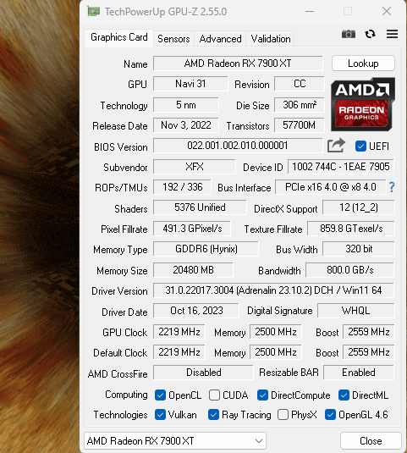Click the GPU field showing Navi 31

coord(190,84)
